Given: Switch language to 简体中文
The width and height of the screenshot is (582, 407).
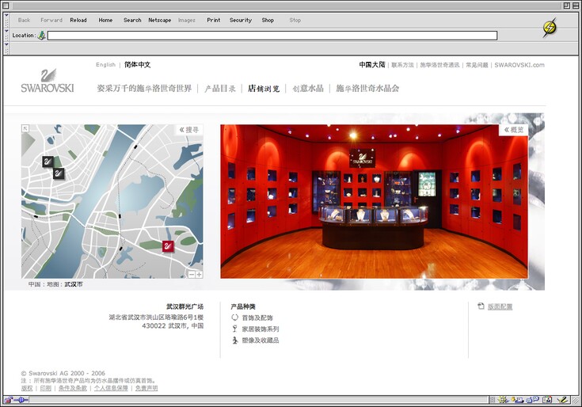Looking at the screenshot, I should [137, 65].
